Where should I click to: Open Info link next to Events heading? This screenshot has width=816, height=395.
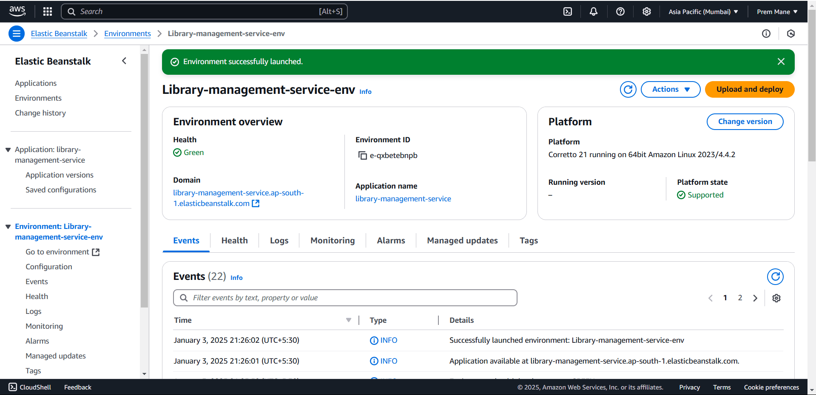236,278
